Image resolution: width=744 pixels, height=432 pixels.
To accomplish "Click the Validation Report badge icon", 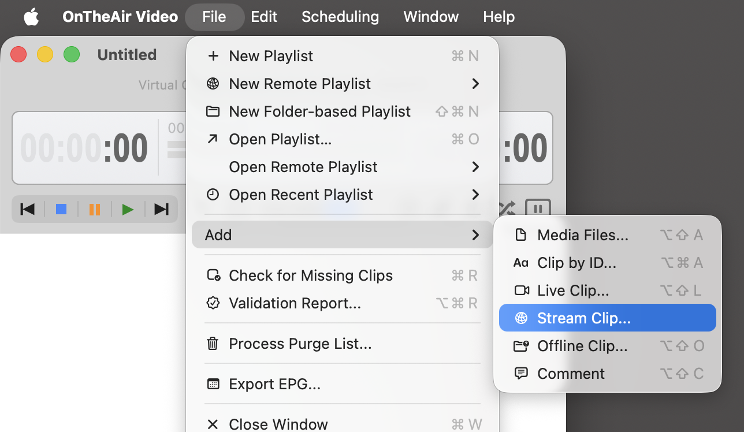I will point(213,303).
